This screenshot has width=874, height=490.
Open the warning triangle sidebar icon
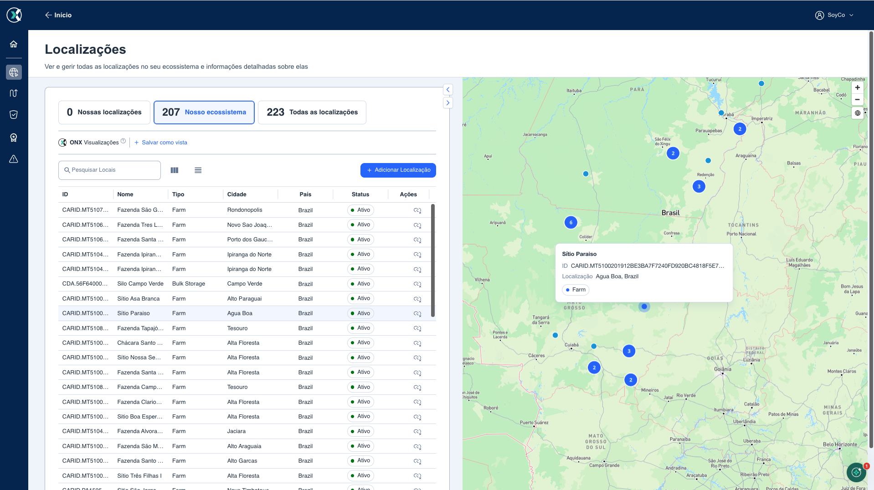tap(14, 159)
